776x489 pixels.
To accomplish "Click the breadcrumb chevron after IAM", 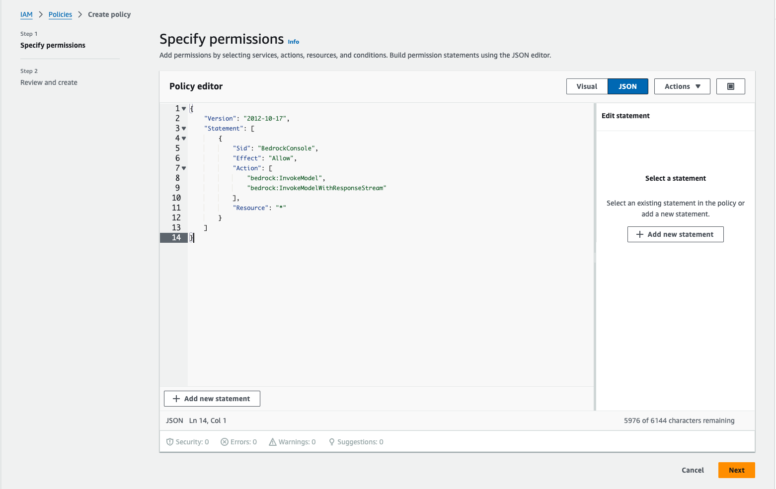I will [41, 14].
